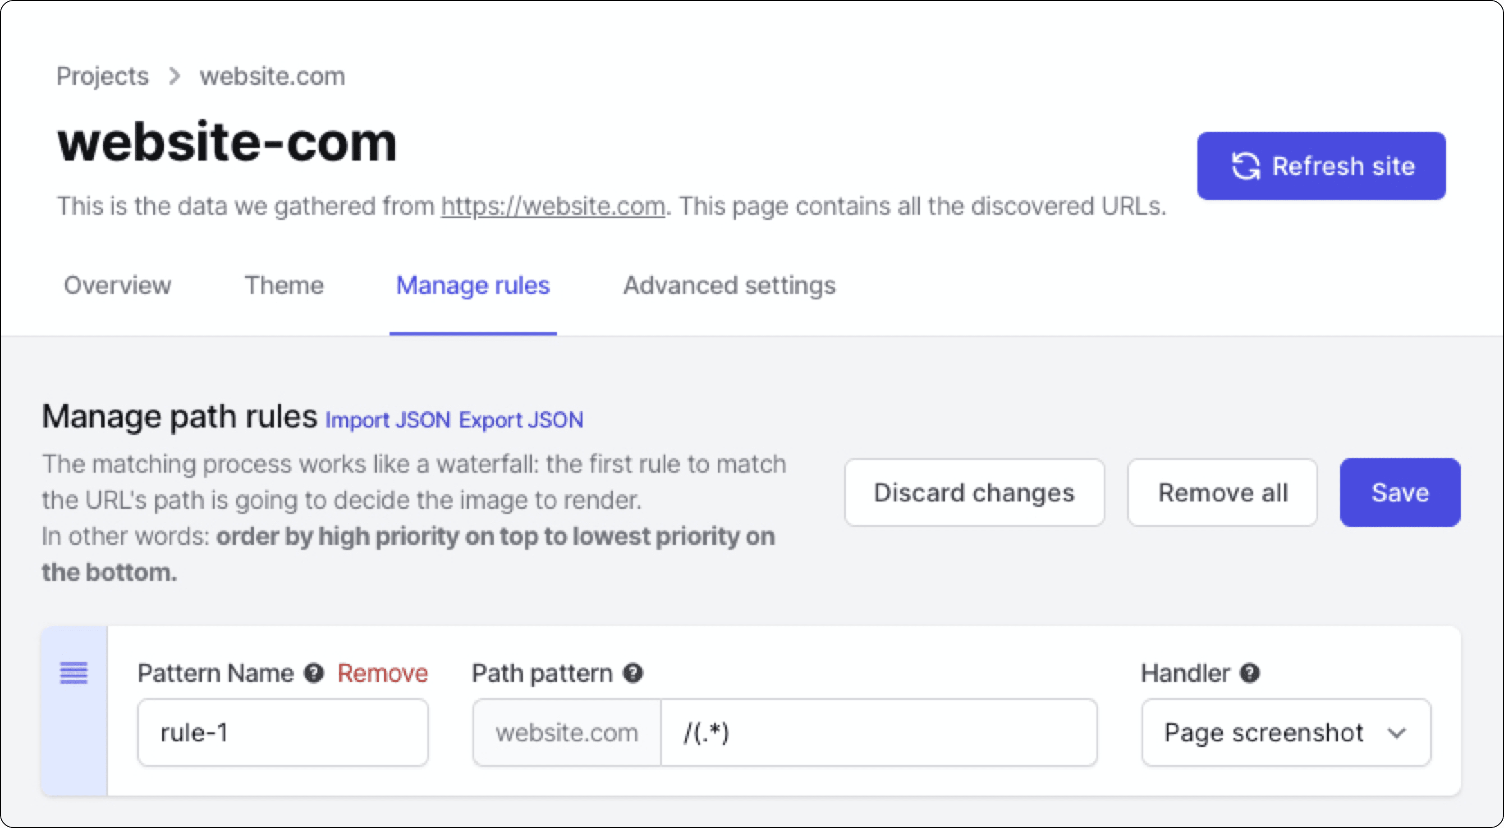Click the Remove red label for rule-1
The height and width of the screenshot is (828, 1504).
(382, 673)
